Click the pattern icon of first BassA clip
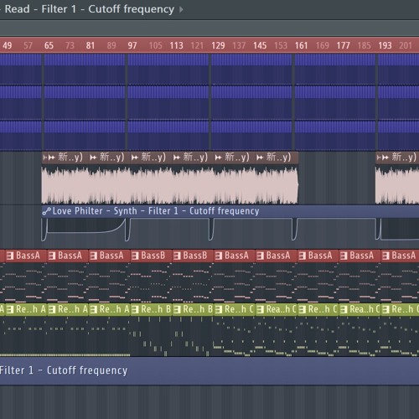419x419 pixels. 10,256
